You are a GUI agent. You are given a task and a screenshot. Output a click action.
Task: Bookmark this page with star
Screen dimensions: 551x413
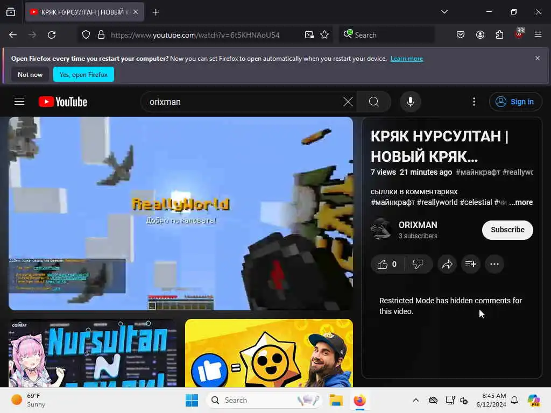click(324, 35)
